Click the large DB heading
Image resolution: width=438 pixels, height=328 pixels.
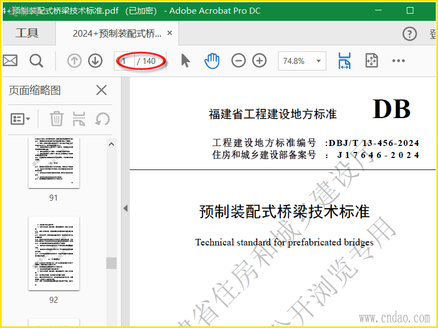[391, 109]
